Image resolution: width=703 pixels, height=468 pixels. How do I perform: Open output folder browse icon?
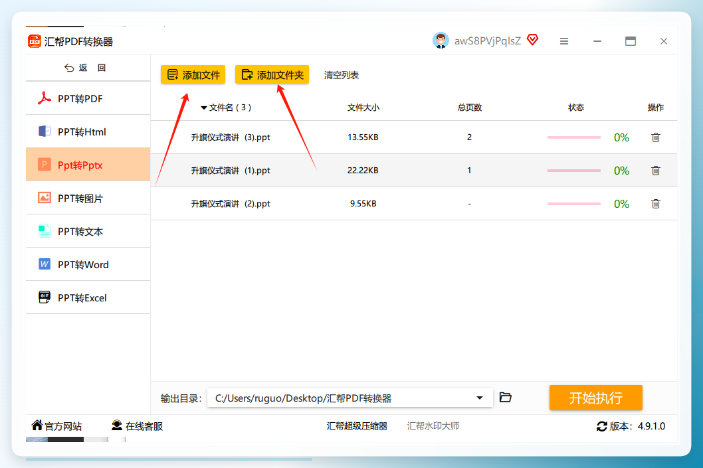point(505,397)
